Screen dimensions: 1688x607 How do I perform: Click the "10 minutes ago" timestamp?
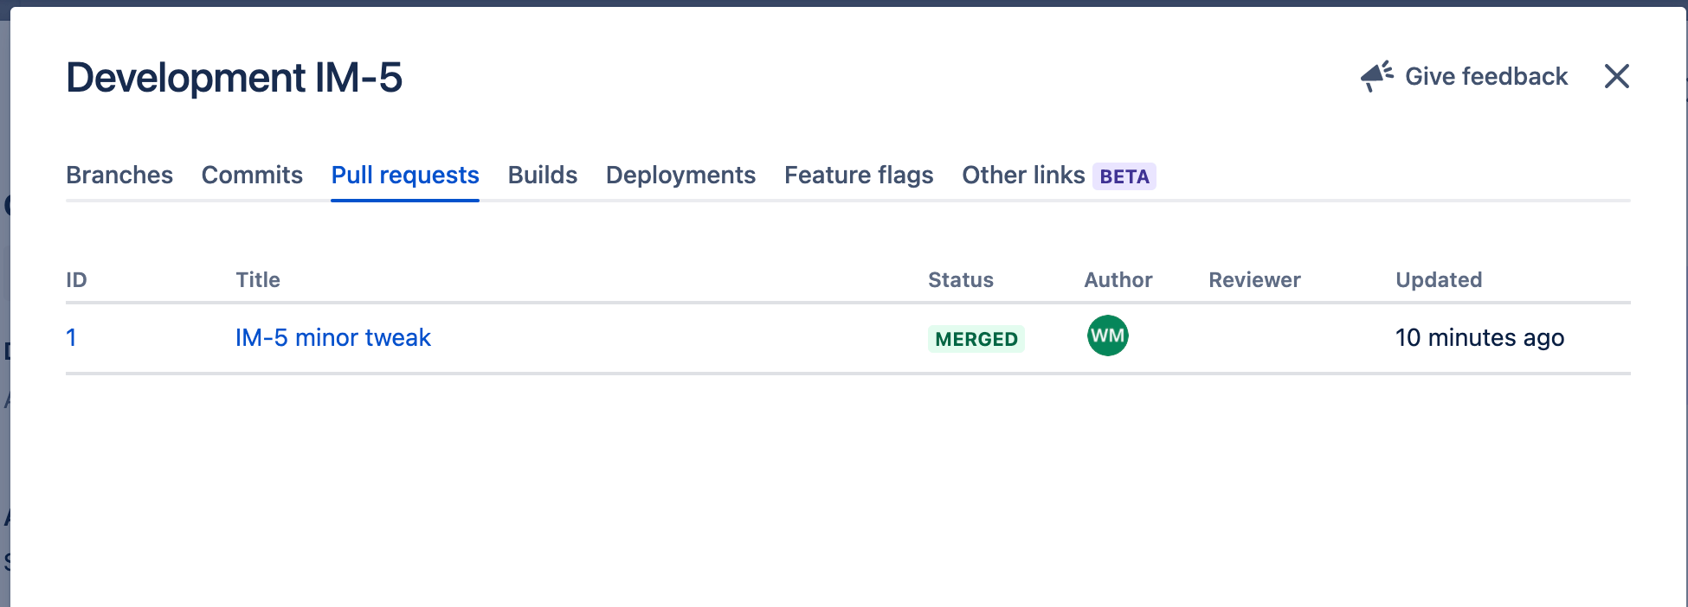(1479, 337)
